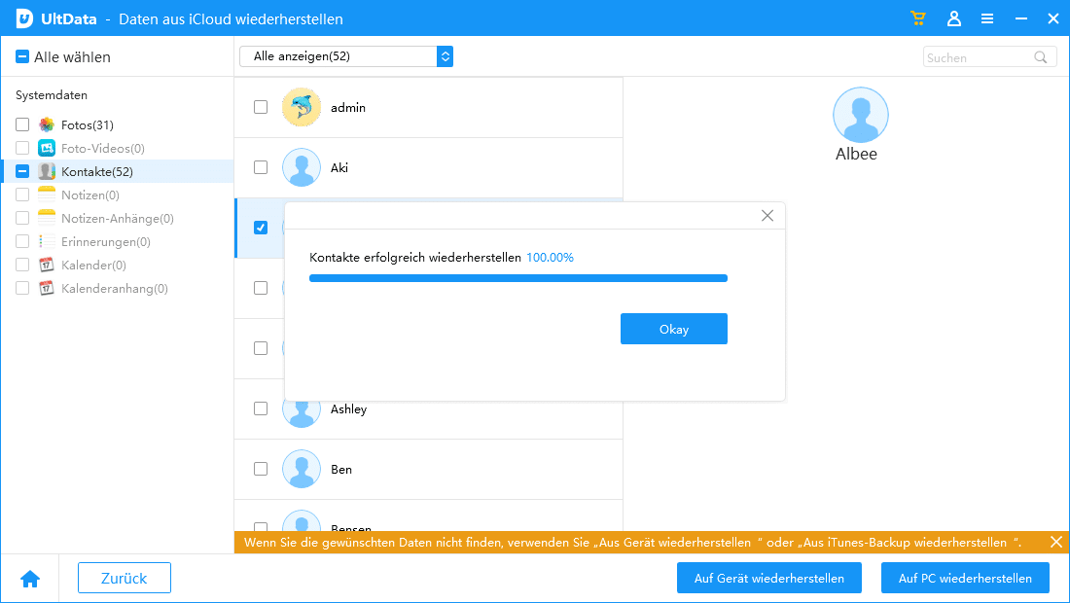The height and width of the screenshot is (603, 1070).
Task: Check the Foto-Videos(0) checkbox
Action: (22, 148)
